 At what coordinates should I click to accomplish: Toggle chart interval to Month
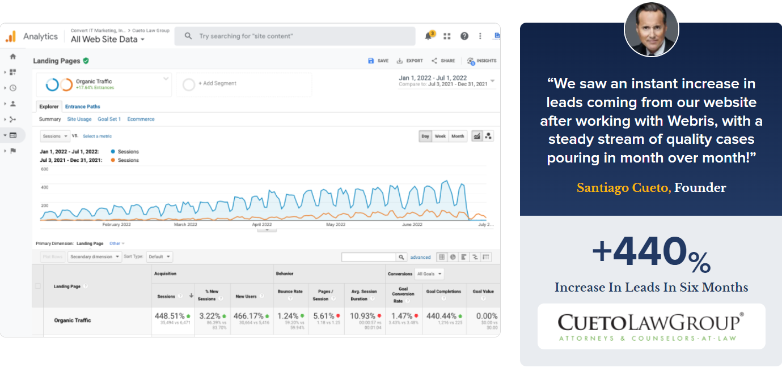[458, 136]
